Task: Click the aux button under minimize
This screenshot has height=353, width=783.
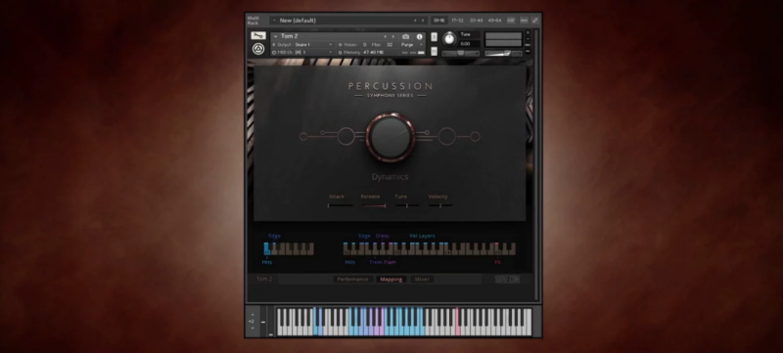Action: 528,45
